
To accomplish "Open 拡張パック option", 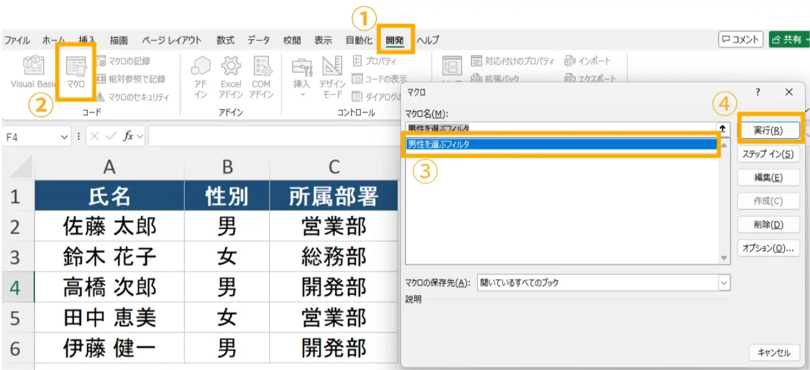I will pos(495,79).
